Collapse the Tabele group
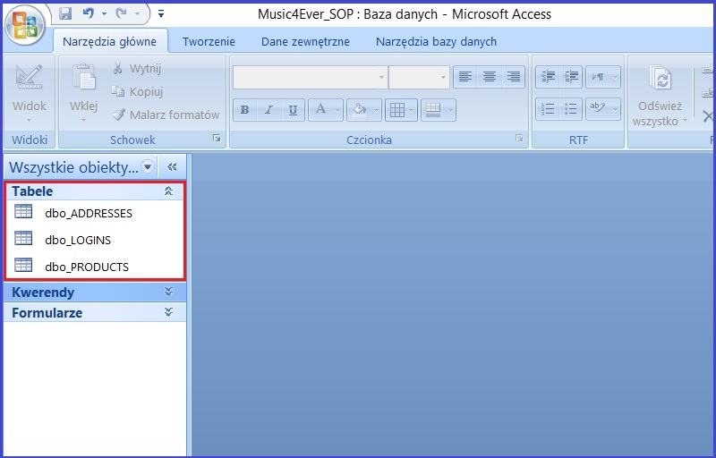716x458 pixels. [167, 191]
